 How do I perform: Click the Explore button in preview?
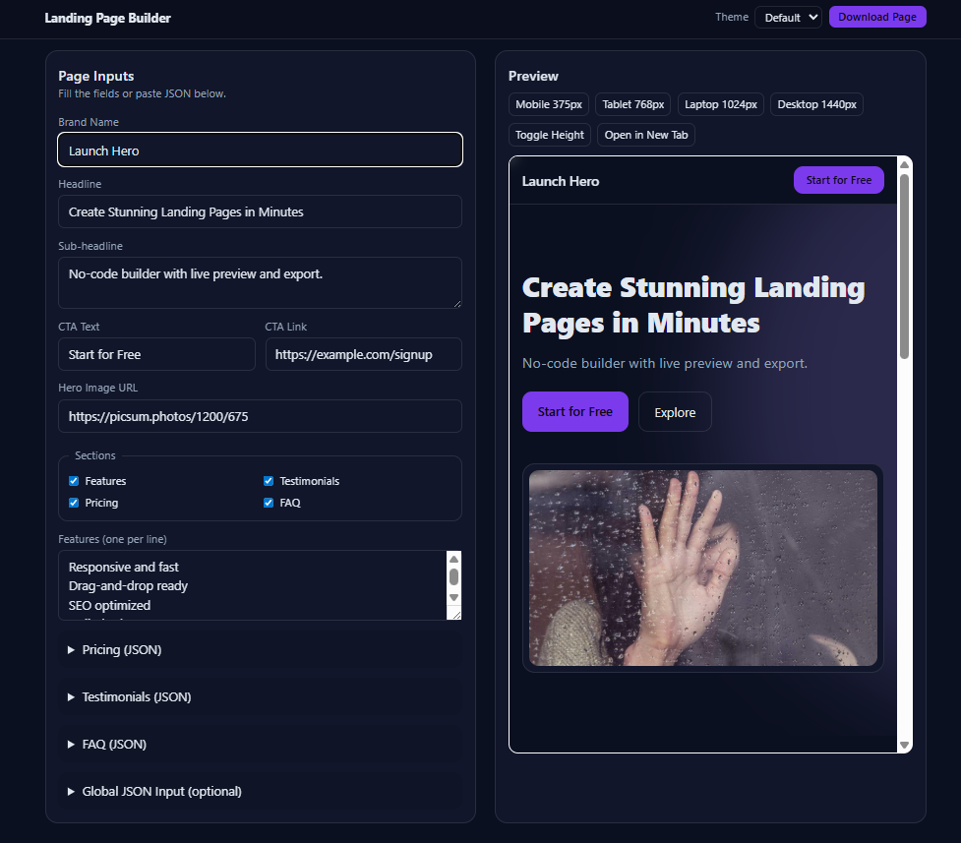tap(675, 412)
